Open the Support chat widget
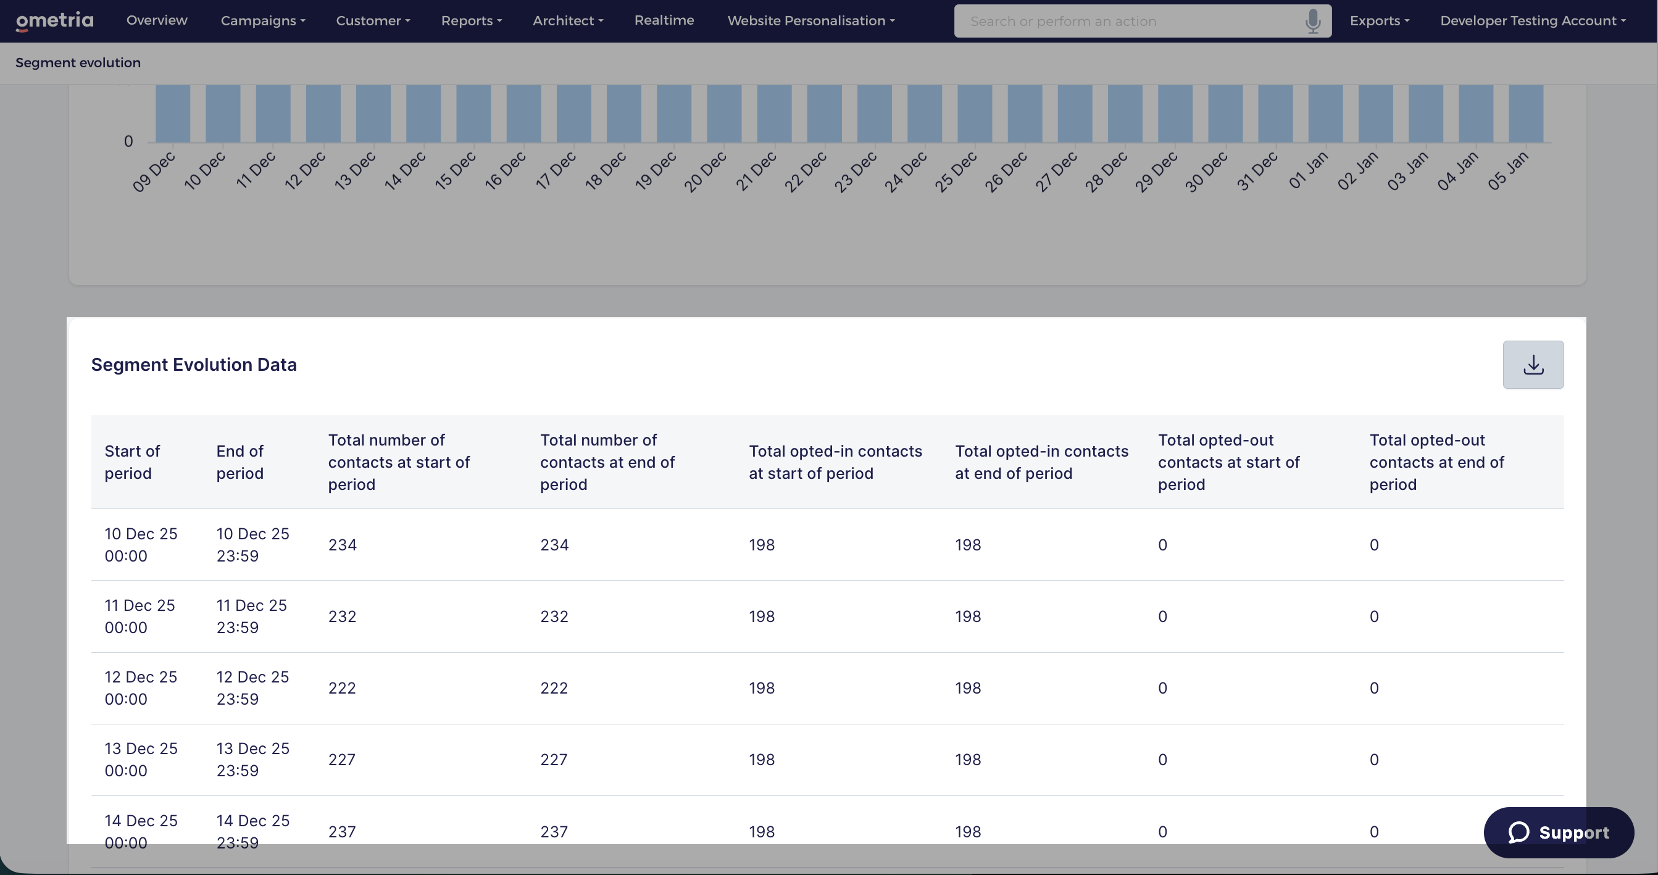1658x875 pixels. click(x=1558, y=832)
